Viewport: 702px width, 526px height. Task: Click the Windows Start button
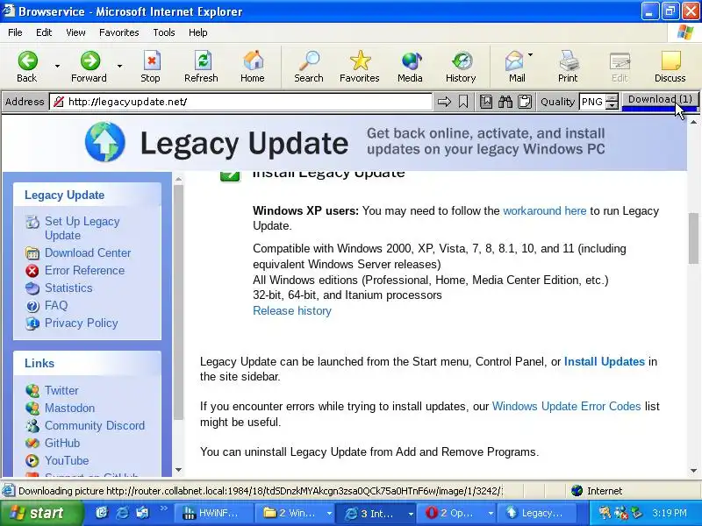(x=41, y=513)
